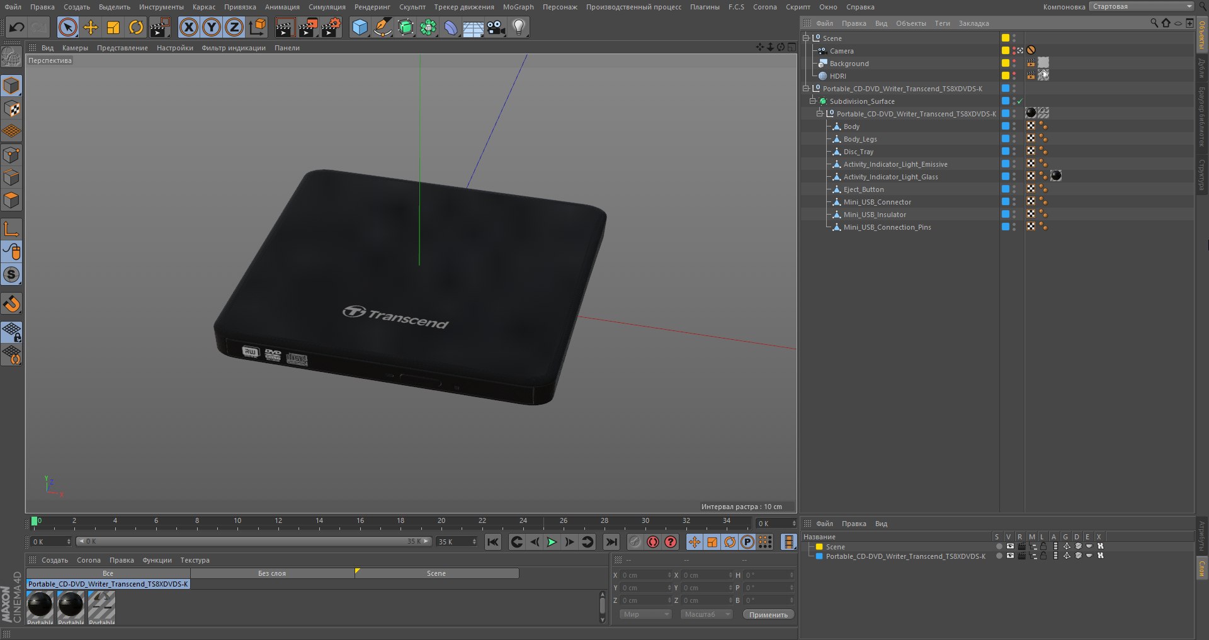Image resolution: width=1209 pixels, height=640 pixels.
Task: Select the Mini_USB_Connector object
Action: [x=877, y=202]
